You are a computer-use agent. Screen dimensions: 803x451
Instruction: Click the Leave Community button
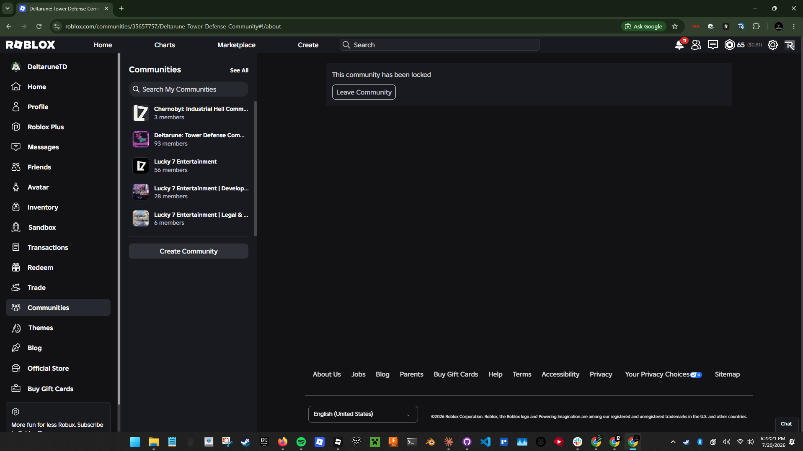click(364, 92)
